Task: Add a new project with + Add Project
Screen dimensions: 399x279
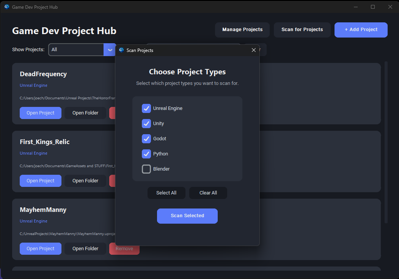Action: (361, 30)
